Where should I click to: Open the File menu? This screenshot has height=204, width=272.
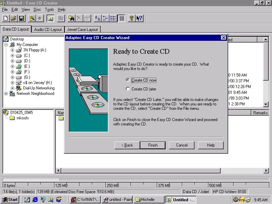tap(5, 10)
